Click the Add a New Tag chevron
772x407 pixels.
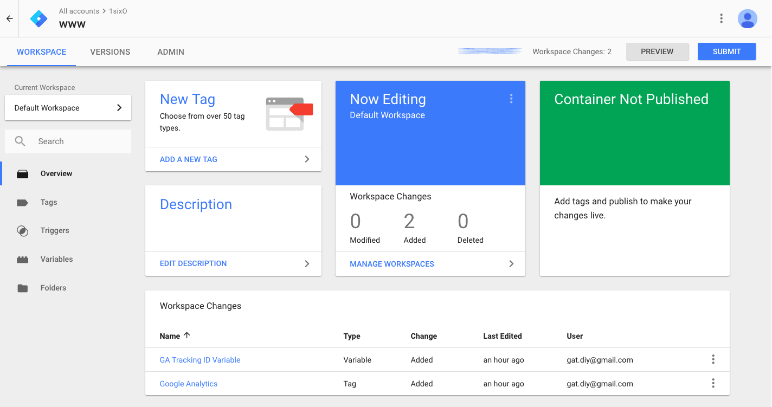click(307, 159)
